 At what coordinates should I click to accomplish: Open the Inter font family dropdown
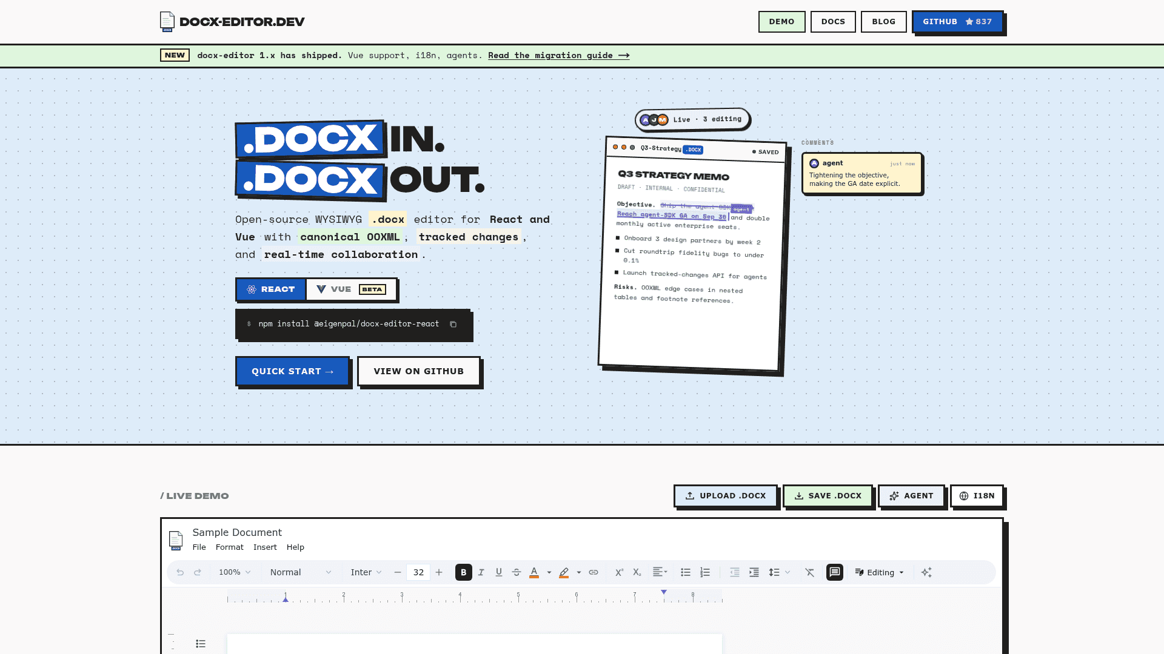click(366, 572)
